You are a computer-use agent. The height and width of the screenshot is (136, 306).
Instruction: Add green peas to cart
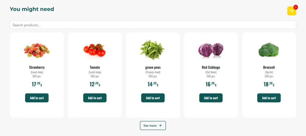(x=153, y=98)
